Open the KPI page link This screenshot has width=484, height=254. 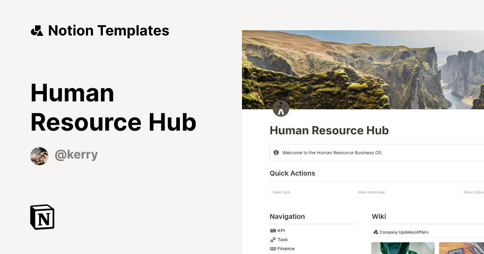click(281, 230)
